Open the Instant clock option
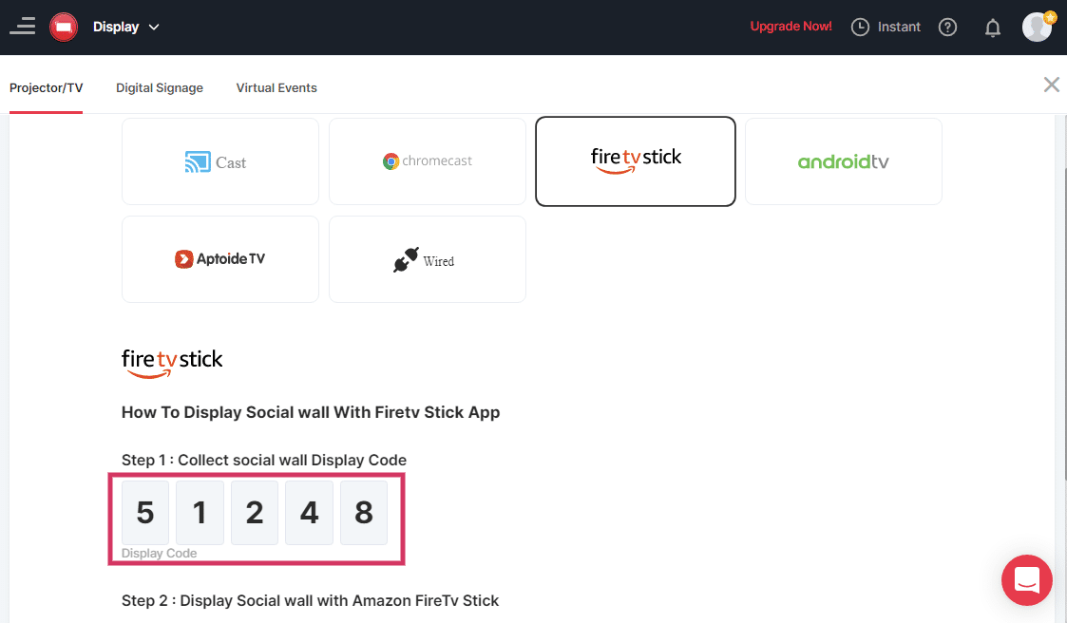 [x=886, y=27]
